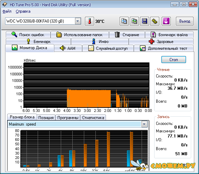199x174 pixels.
Task: Click the Стоп button
Action: (174, 59)
